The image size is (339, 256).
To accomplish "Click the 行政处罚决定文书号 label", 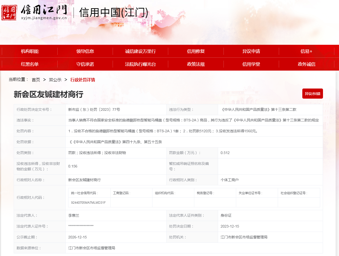I will pos(34,109).
